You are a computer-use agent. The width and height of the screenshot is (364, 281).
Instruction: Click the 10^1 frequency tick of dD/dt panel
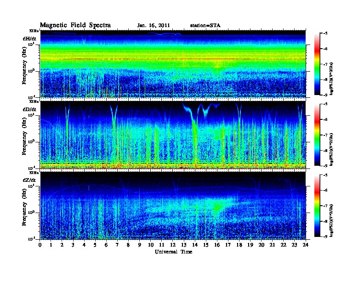point(31,115)
